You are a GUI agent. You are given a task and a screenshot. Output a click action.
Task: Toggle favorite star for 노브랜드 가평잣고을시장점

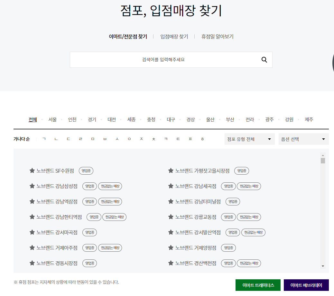(x=171, y=170)
